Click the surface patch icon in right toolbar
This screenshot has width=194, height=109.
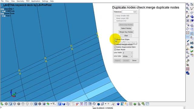coord(192,12)
